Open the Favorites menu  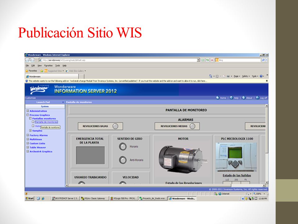click(x=48, y=66)
